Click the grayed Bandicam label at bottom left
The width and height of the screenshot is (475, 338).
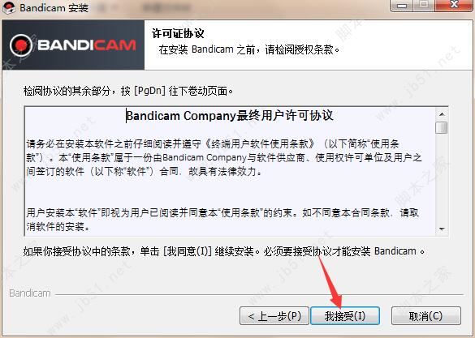30,293
